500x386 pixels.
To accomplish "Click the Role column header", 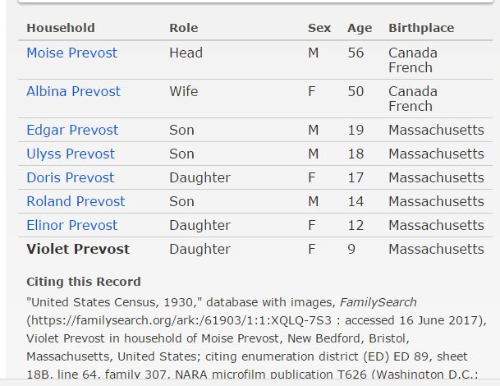I will (x=184, y=28).
